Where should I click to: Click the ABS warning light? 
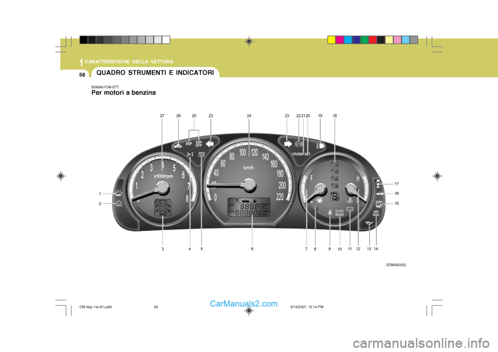299,144
